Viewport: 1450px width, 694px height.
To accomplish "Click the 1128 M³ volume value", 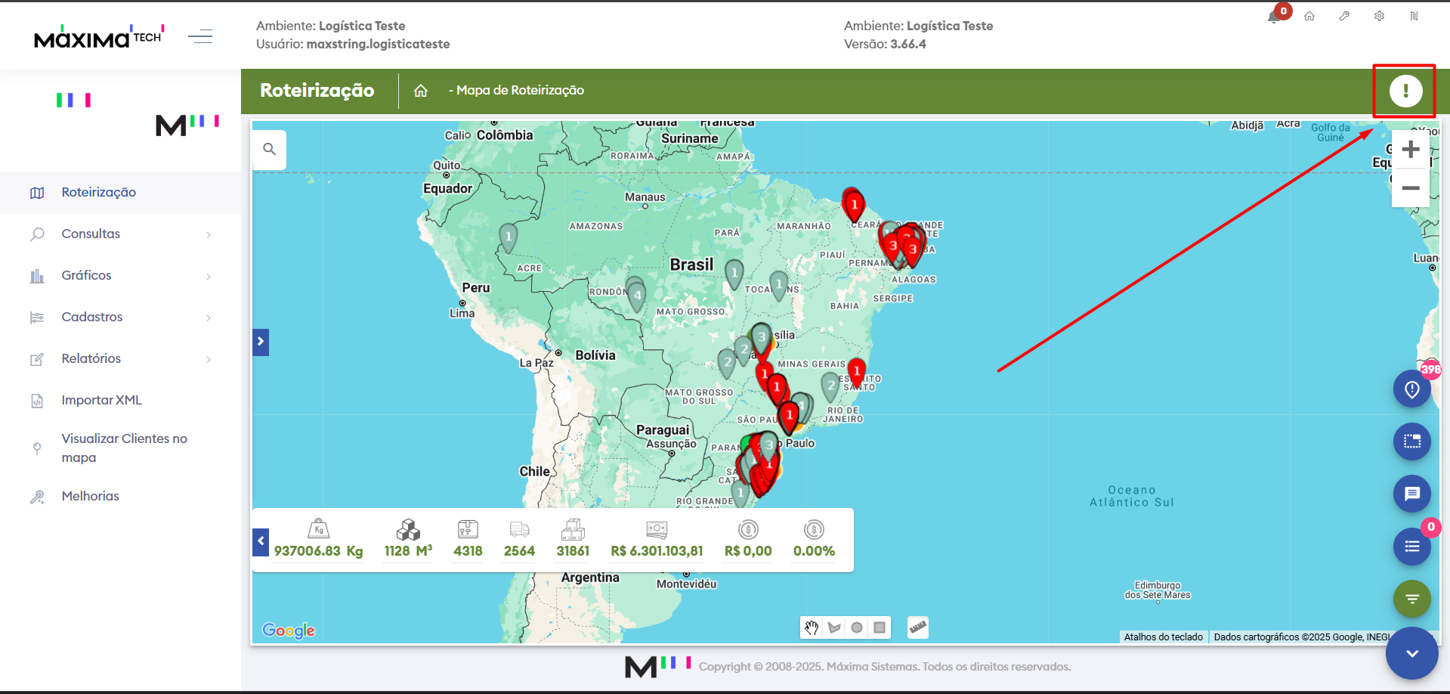I will pyautogui.click(x=408, y=551).
